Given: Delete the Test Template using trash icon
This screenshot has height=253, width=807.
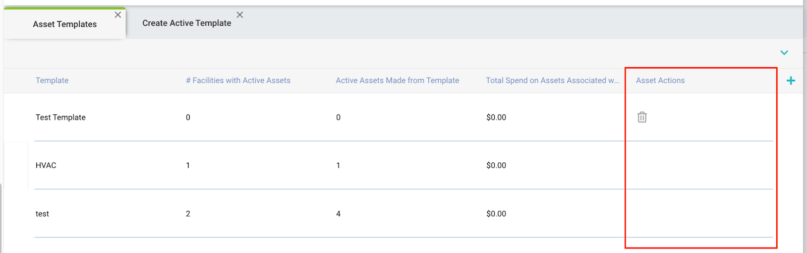Looking at the screenshot, I should tap(642, 117).
